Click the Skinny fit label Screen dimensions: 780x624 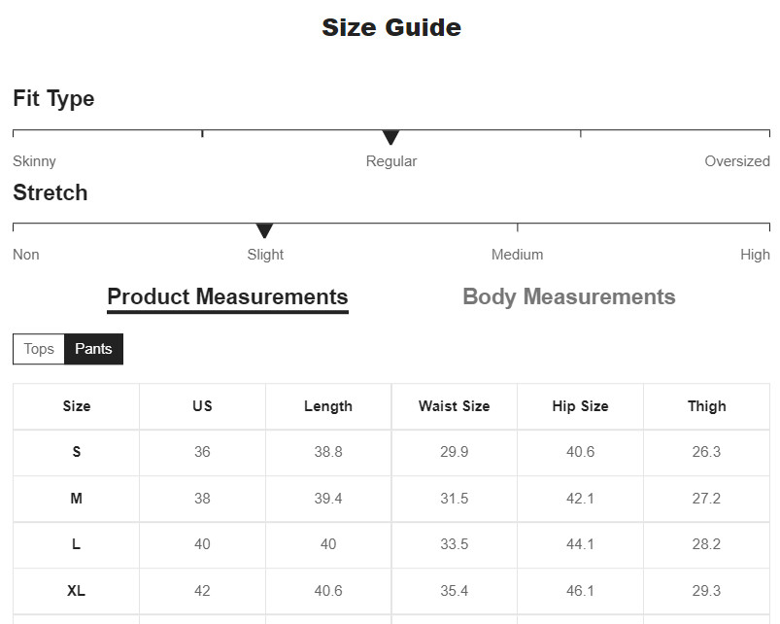coord(35,161)
